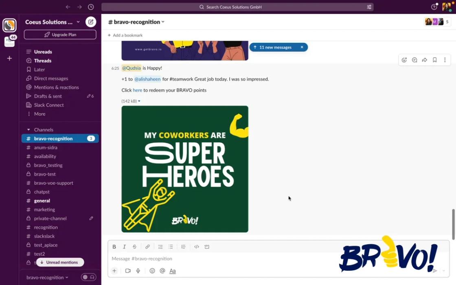This screenshot has height=285, width=456.
Task: Open bravo-recognition huddle dropdown at bottom
Action: tap(47, 277)
